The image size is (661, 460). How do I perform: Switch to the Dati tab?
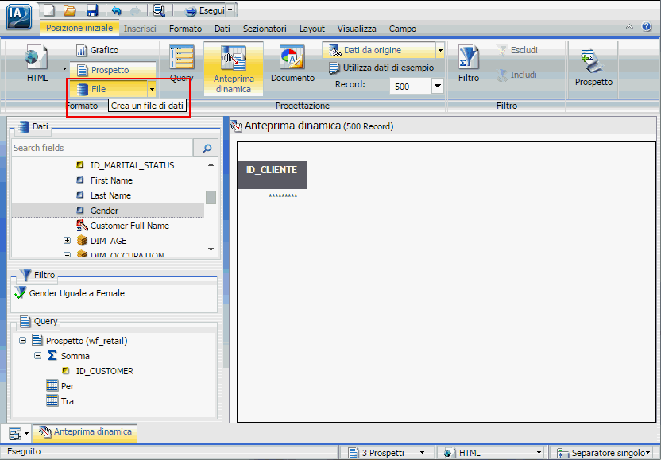tap(222, 29)
